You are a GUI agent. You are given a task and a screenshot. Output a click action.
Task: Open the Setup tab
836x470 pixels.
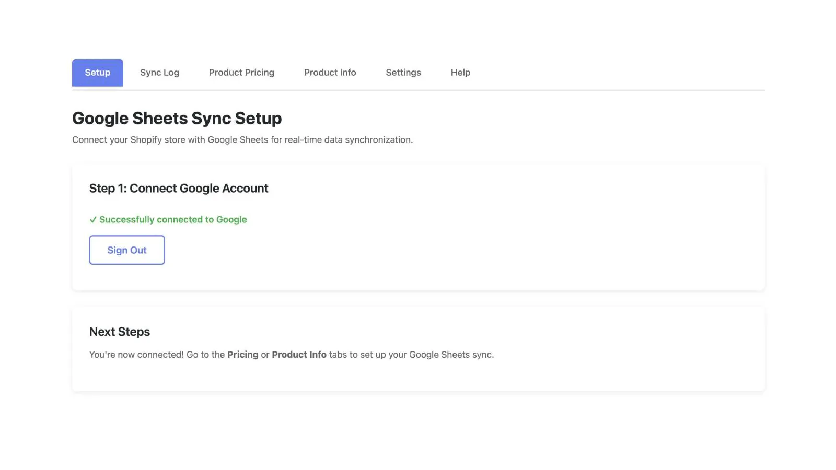[x=98, y=73]
